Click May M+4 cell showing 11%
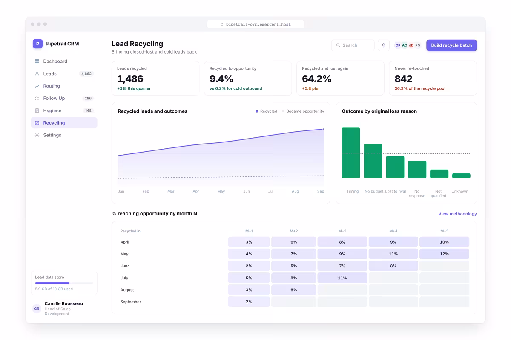Screen dimensions: 511x340 [393, 254]
